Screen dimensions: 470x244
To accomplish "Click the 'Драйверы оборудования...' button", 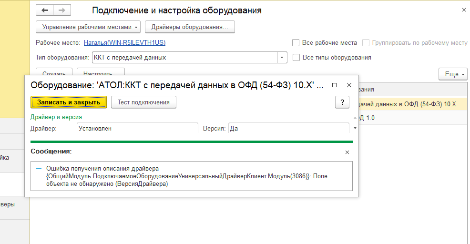I will coord(190,27).
